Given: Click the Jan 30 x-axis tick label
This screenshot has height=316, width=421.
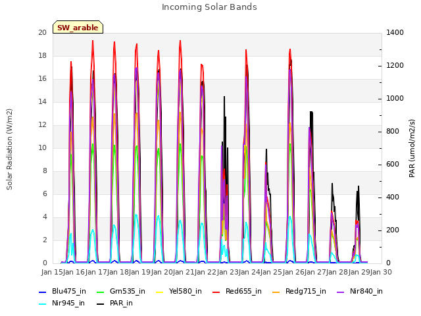Looking at the screenshot, I should 381,272.
